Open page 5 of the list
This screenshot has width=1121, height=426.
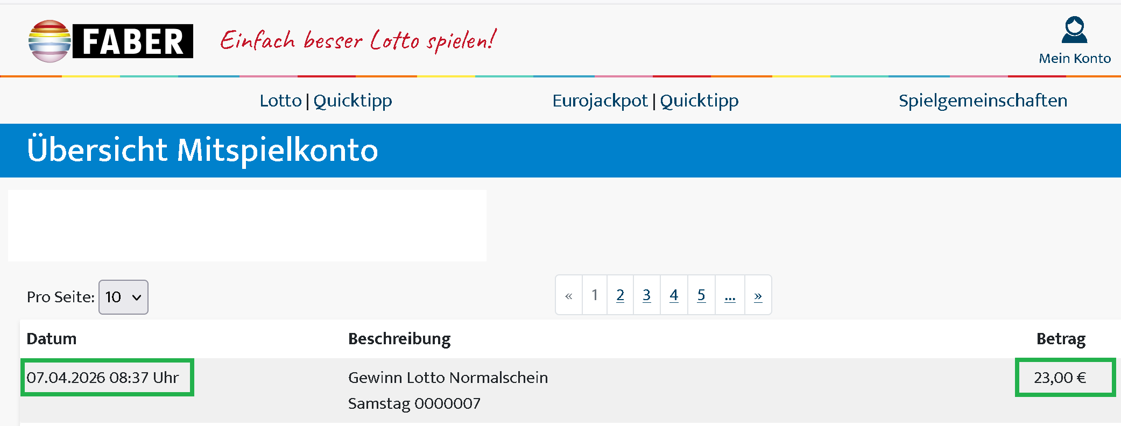point(701,295)
